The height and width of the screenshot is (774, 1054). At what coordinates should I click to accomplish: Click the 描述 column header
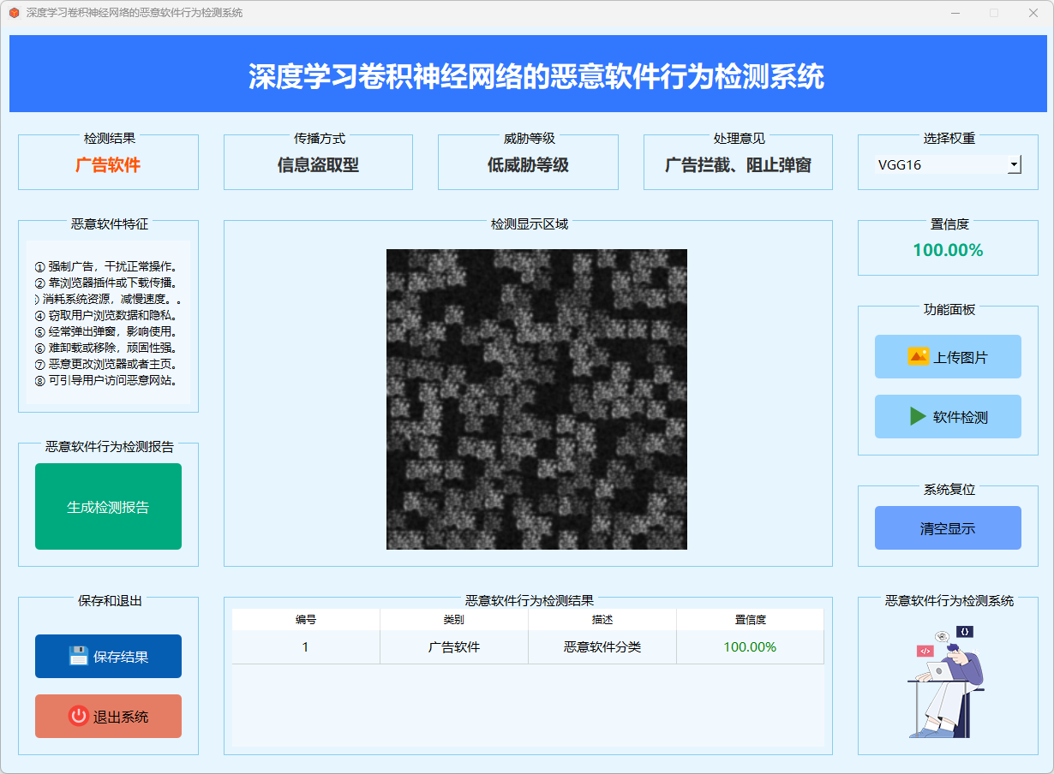point(602,620)
